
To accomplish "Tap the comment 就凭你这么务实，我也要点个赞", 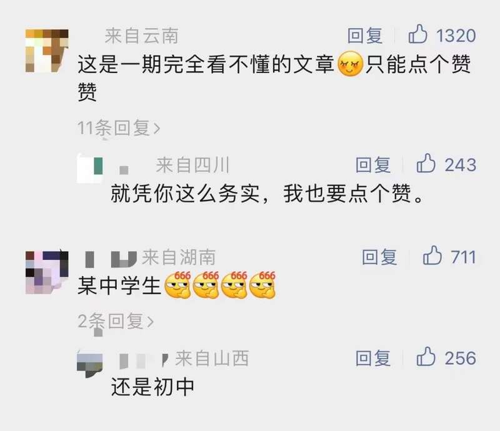I will coord(267,194).
